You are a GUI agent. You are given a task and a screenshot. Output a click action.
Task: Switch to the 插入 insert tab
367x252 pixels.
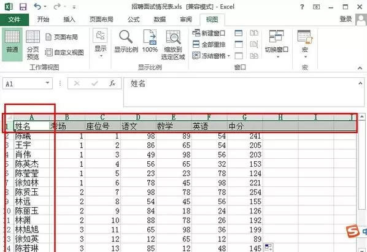[69, 20]
